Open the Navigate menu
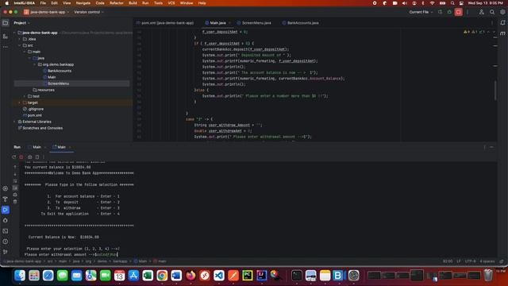 (83, 3)
